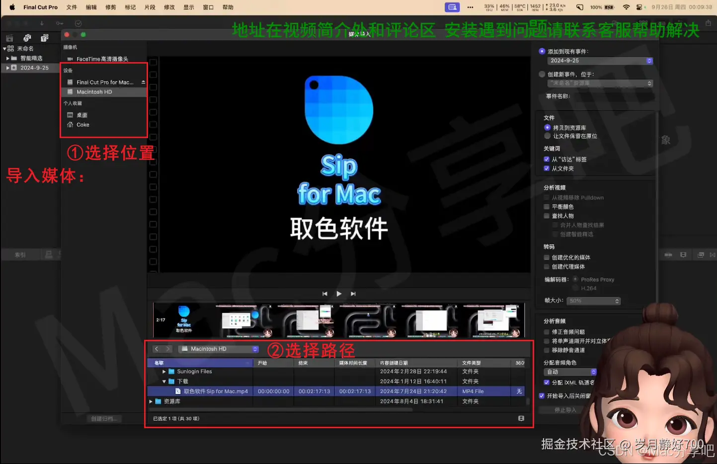The height and width of the screenshot is (464, 717).
Task: Open the Macintosh HD path dropdown
Action: click(x=218, y=348)
